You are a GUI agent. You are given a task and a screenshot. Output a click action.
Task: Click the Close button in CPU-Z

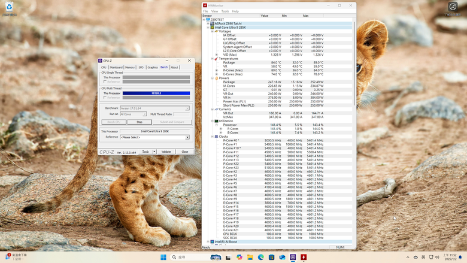coord(184,152)
